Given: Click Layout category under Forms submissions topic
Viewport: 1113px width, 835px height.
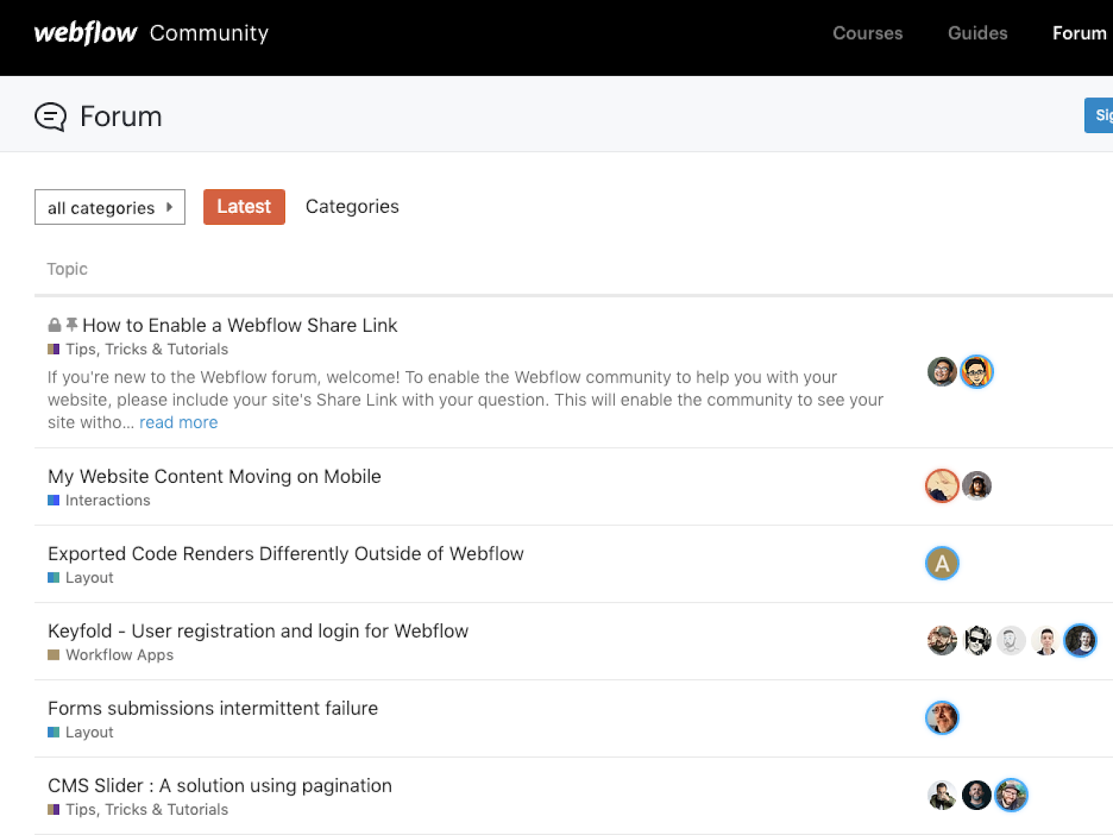Looking at the screenshot, I should tap(89, 732).
